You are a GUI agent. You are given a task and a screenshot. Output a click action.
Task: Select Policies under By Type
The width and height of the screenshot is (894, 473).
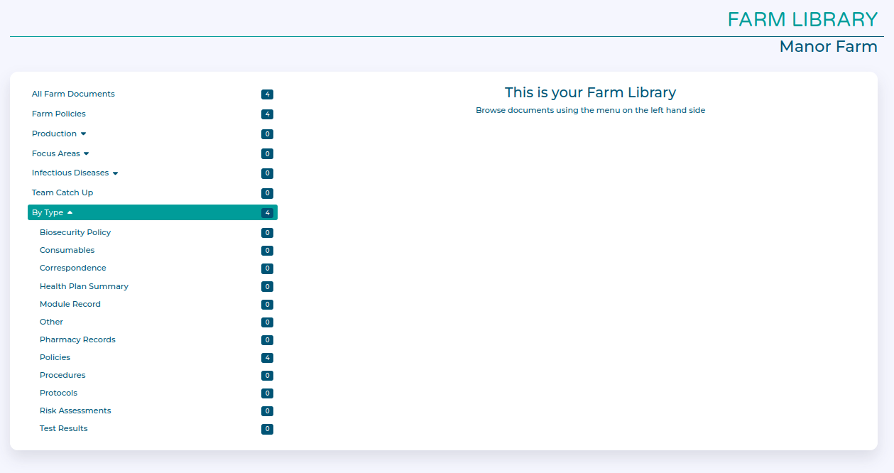click(x=55, y=357)
